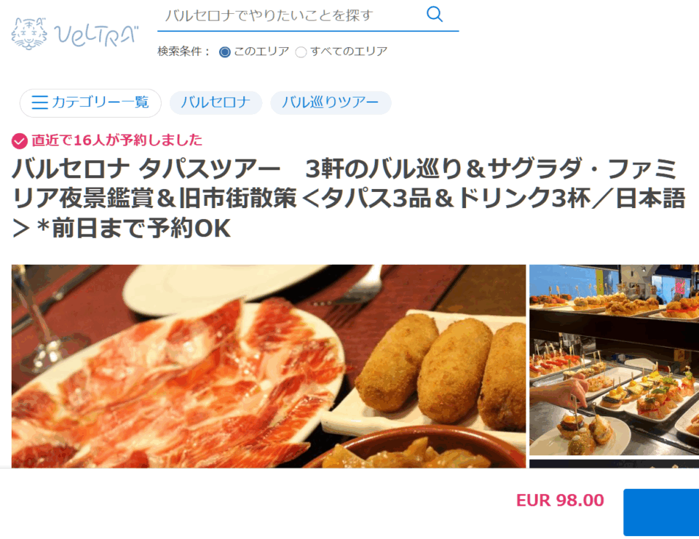
Task: Click the 直近で16人が予約しました notice
Action: (116, 140)
